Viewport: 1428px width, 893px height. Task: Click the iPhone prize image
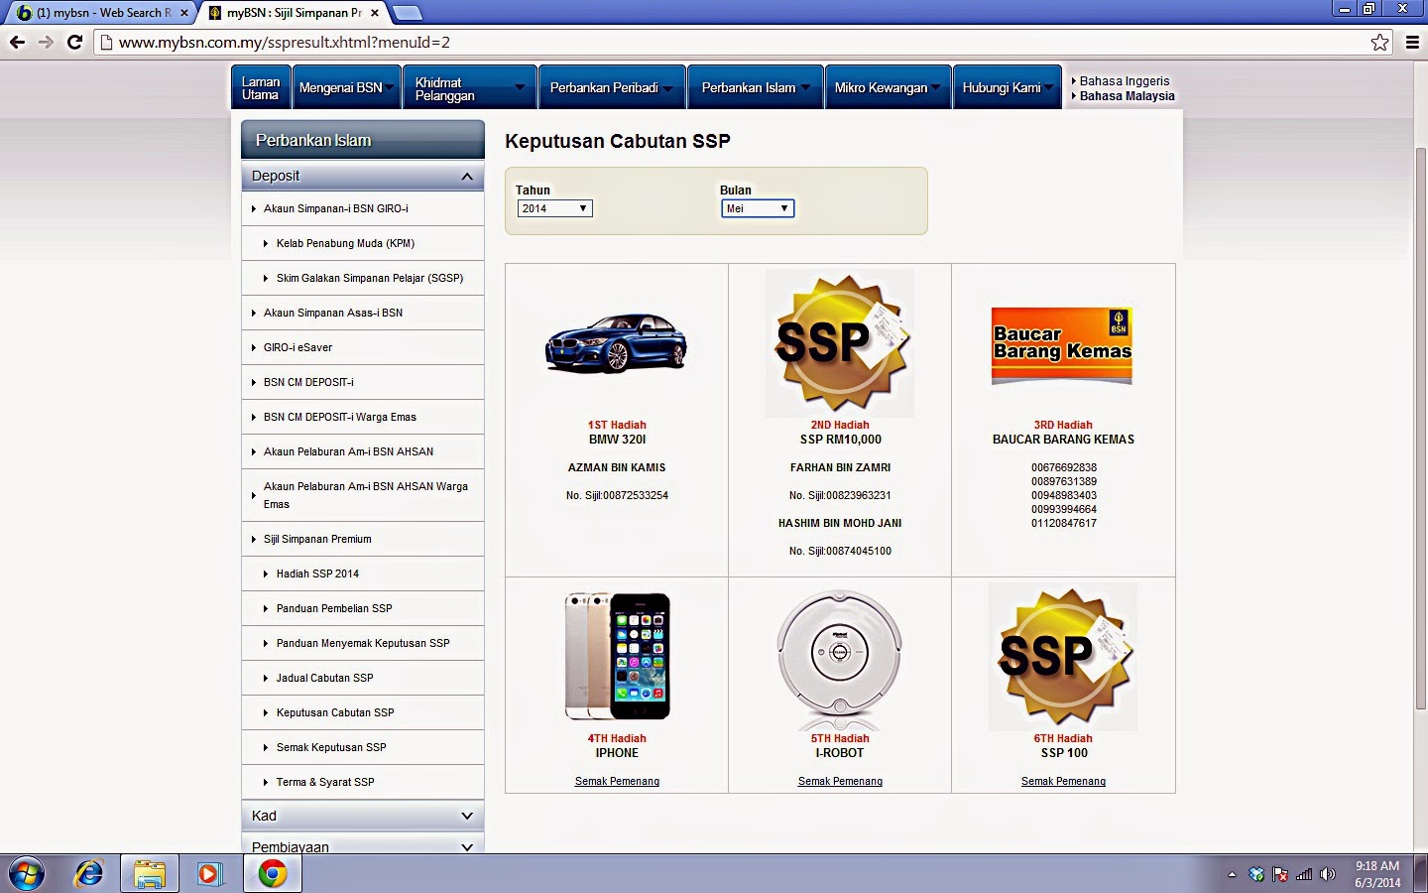point(617,656)
